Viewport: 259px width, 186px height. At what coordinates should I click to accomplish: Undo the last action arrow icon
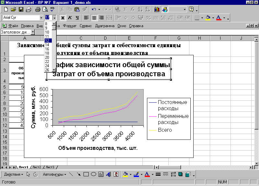coord(94,9)
